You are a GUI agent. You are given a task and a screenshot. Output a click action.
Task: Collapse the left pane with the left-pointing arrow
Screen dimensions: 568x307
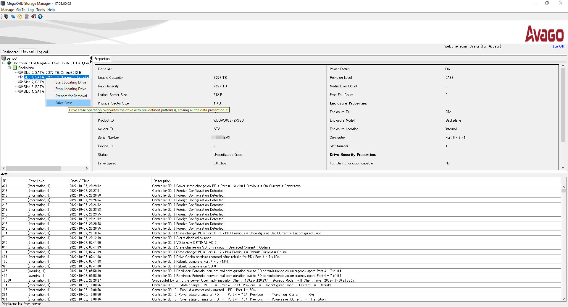click(x=91, y=58)
